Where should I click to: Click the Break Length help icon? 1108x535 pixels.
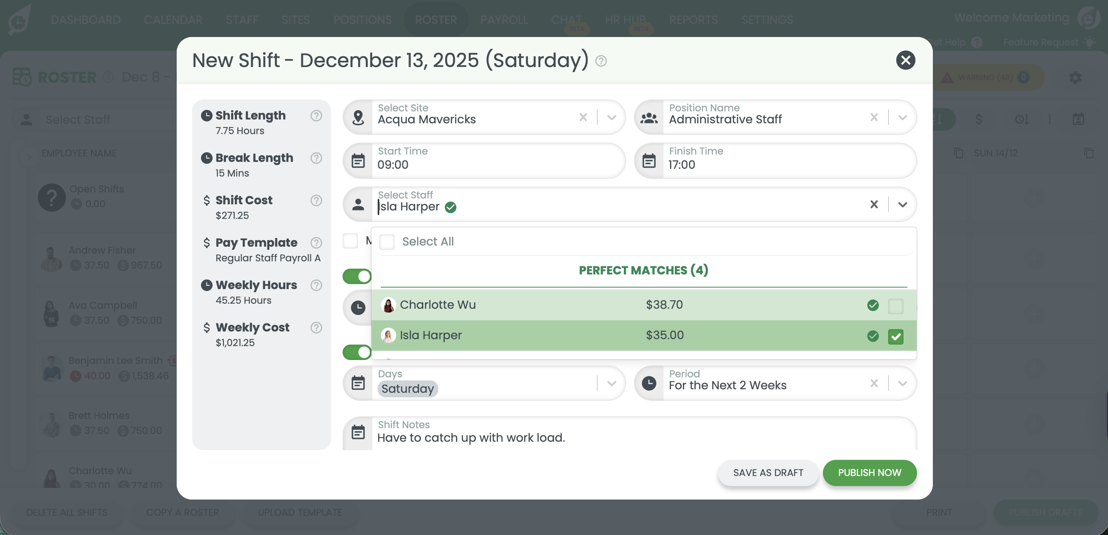[316, 158]
